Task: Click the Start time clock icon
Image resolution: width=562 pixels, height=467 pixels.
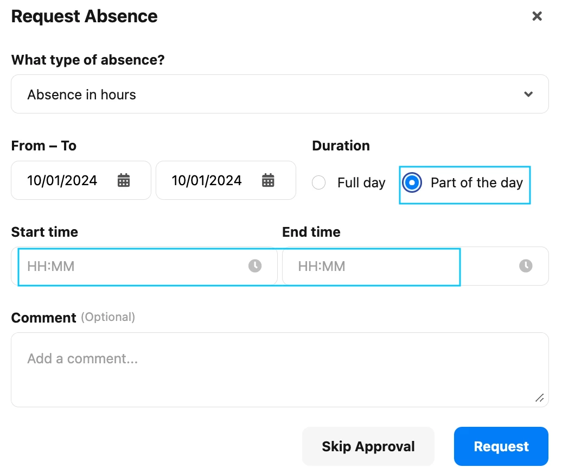Action: (255, 266)
